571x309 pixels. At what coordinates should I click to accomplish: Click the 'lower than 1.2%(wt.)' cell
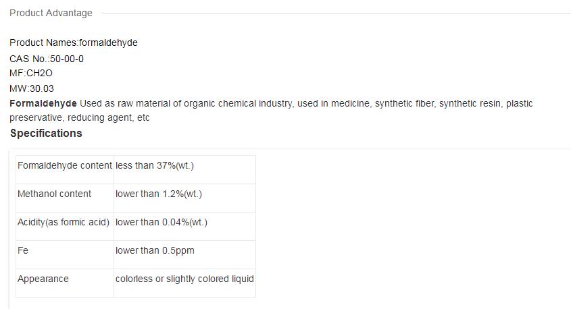[159, 194]
